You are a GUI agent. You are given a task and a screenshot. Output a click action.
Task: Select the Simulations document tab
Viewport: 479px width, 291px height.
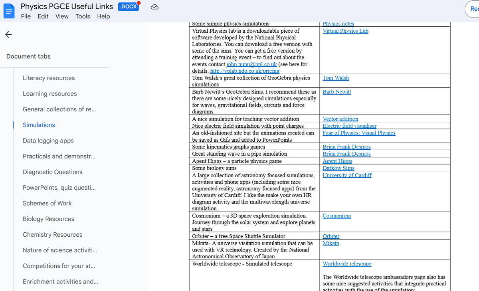(39, 125)
